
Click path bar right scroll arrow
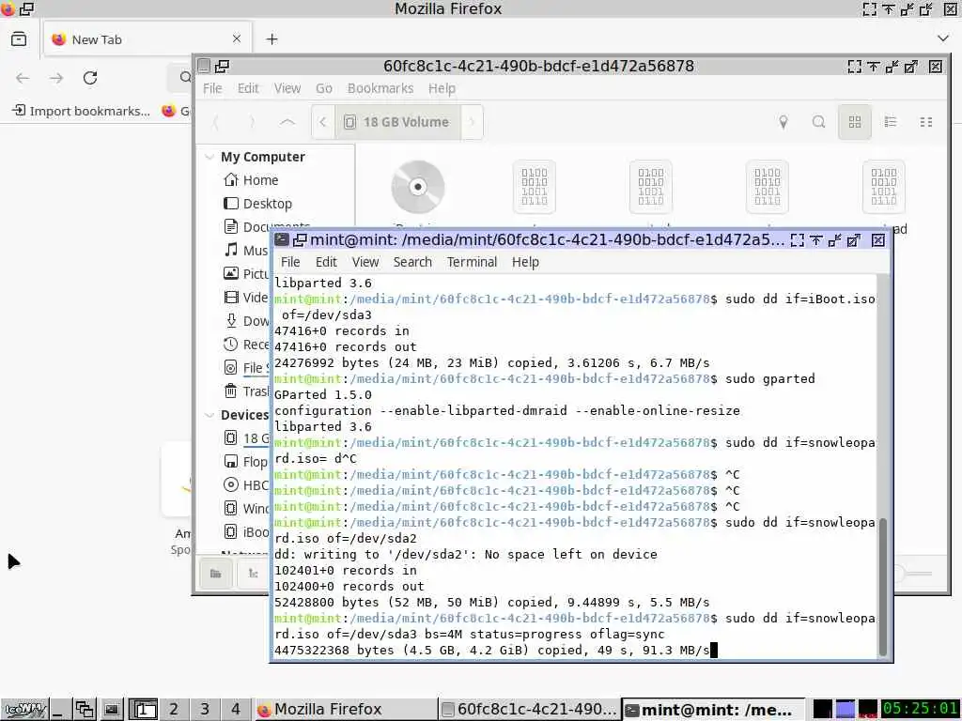(x=472, y=122)
